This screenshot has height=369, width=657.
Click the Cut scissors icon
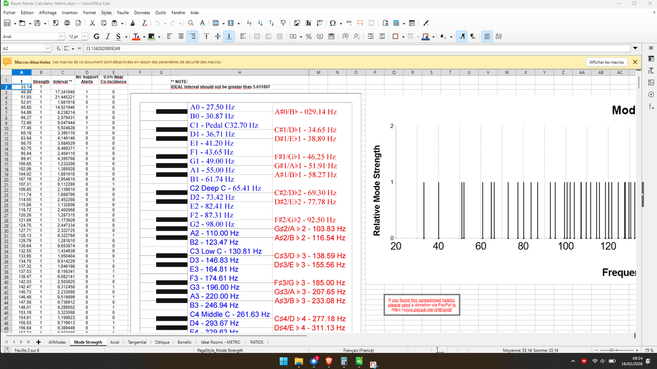pyautogui.click(x=92, y=23)
